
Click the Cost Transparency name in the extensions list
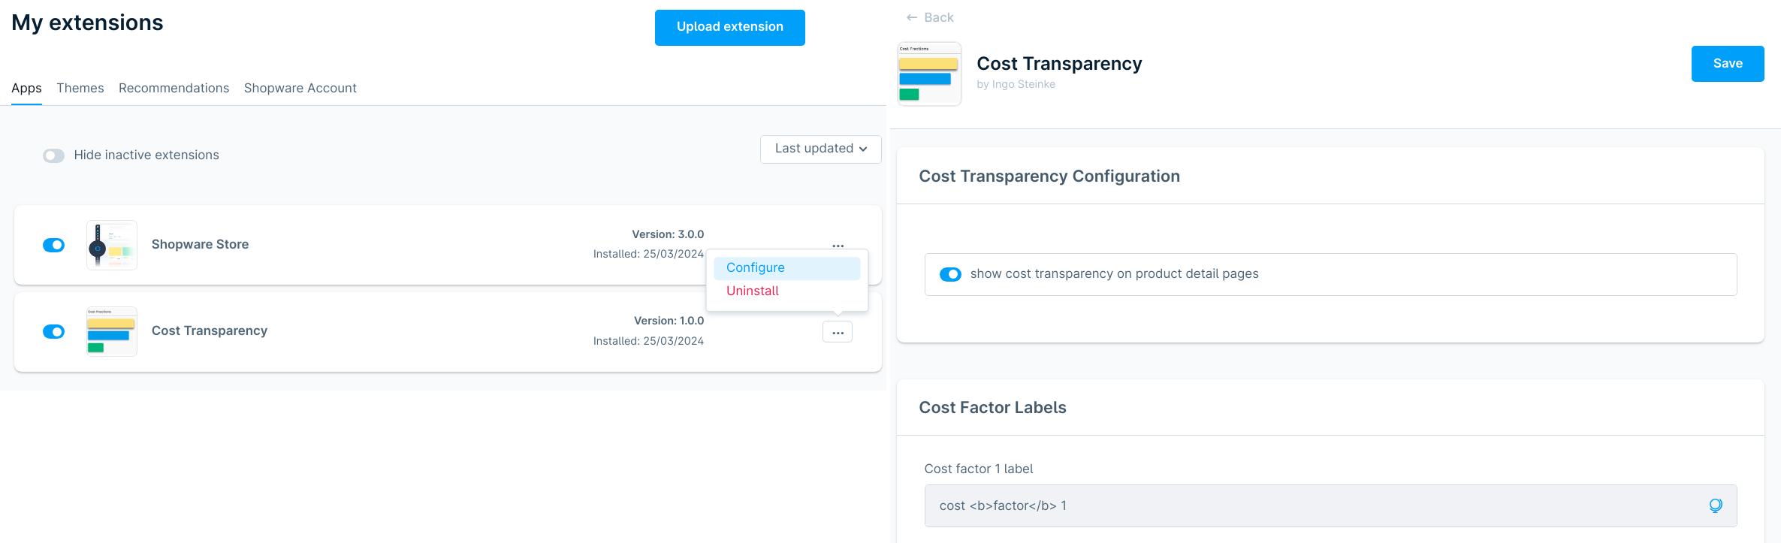210,330
